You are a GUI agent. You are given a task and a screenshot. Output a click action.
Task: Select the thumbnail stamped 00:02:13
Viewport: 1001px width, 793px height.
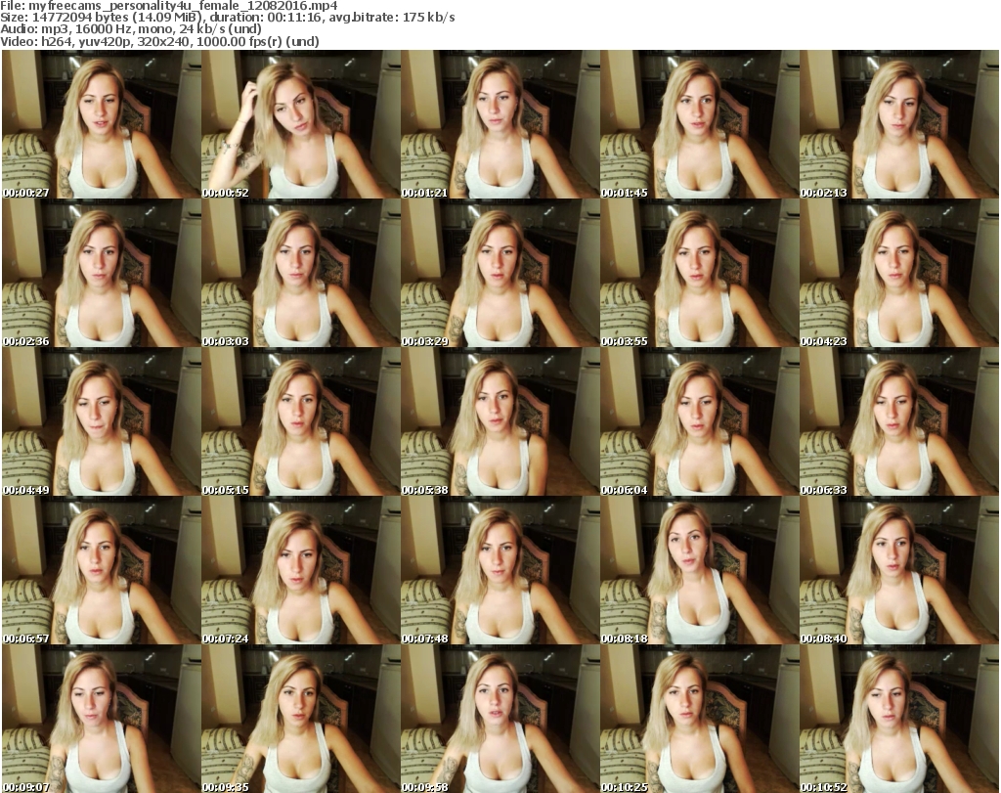click(899, 124)
